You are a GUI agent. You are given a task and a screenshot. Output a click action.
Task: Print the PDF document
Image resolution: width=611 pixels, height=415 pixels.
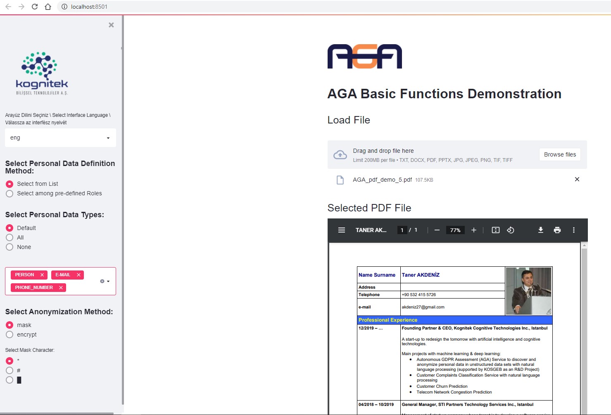557,230
